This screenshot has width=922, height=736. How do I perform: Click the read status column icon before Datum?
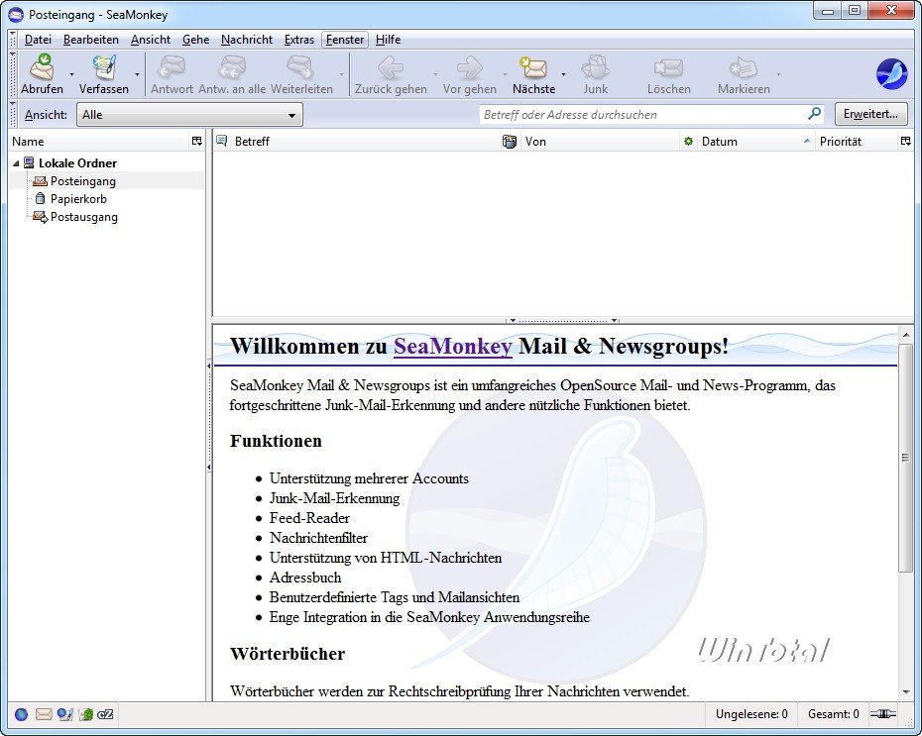click(x=688, y=141)
